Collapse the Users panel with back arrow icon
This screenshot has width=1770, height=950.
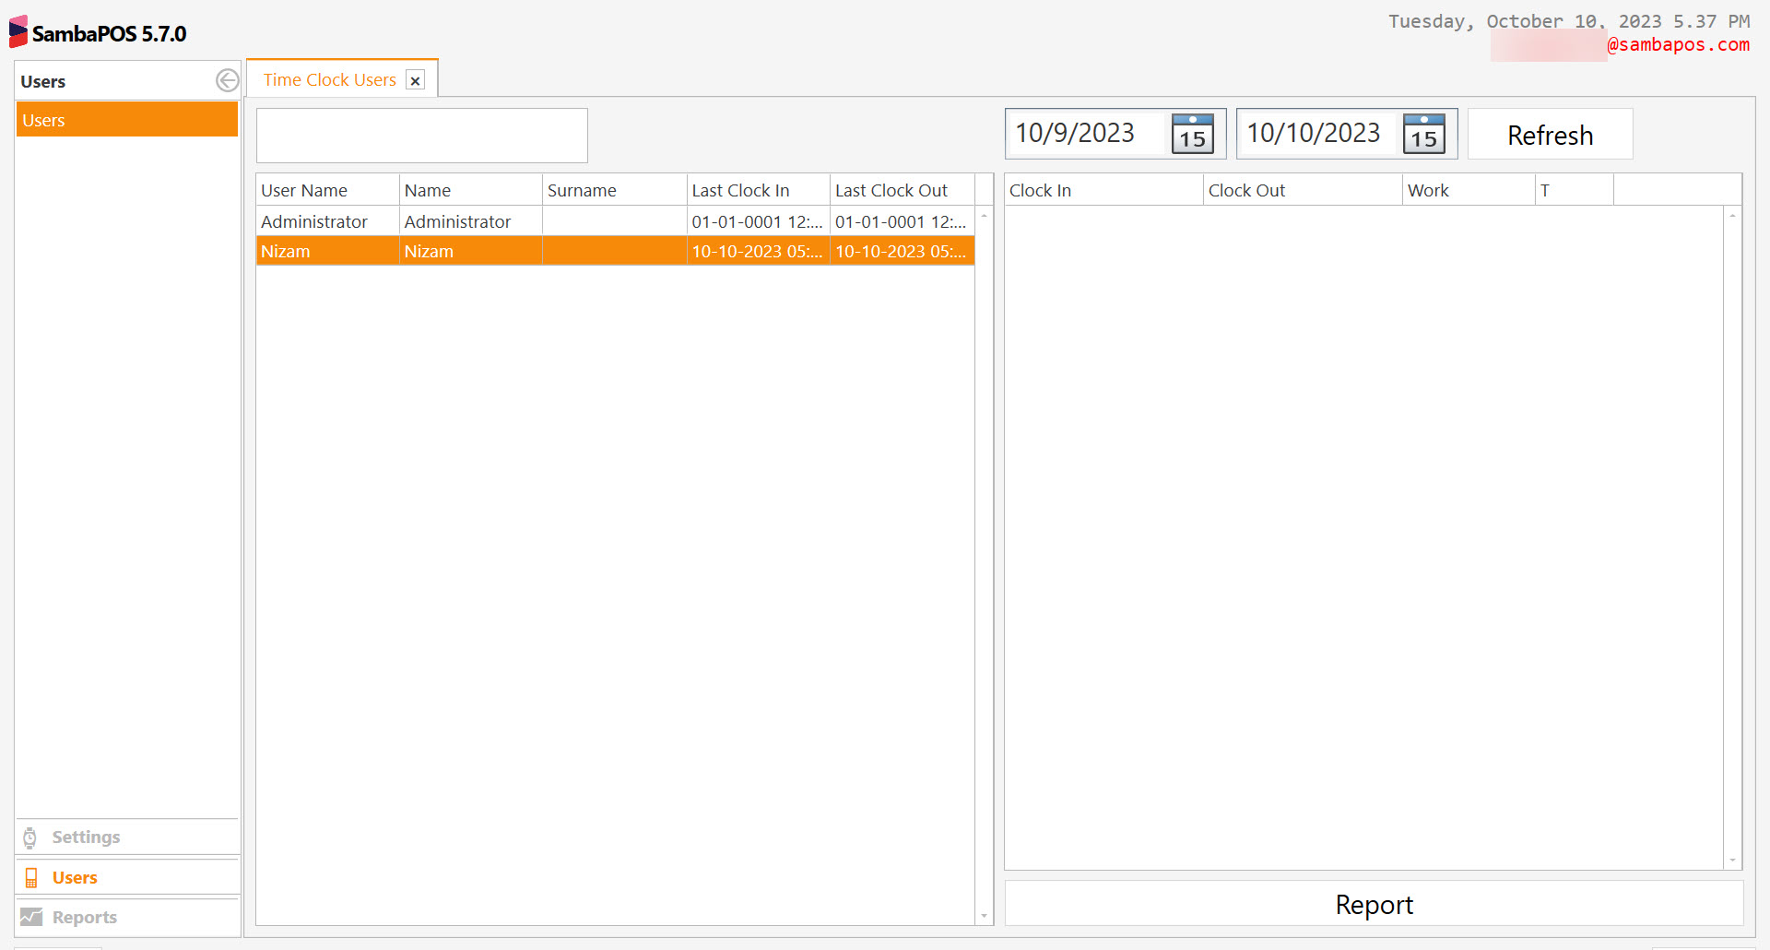pos(227,80)
